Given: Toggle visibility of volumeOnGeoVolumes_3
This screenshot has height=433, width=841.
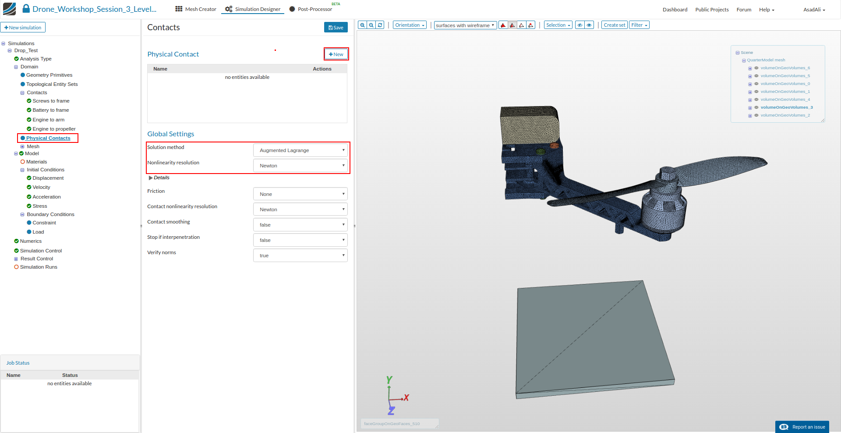Looking at the screenshot, I should pos(756,107).
